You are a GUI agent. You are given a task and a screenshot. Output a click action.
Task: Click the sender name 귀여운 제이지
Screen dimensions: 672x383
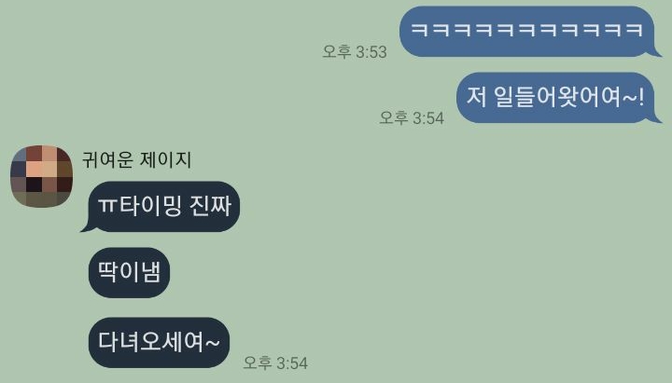(136, 159)
